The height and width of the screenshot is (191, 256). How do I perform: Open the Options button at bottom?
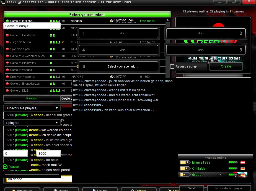pos(139,190)
